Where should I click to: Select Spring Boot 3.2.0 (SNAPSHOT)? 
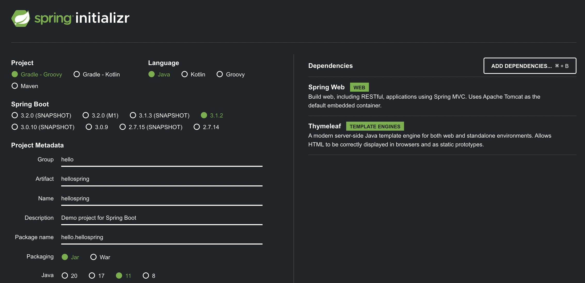tap(15, 115)
